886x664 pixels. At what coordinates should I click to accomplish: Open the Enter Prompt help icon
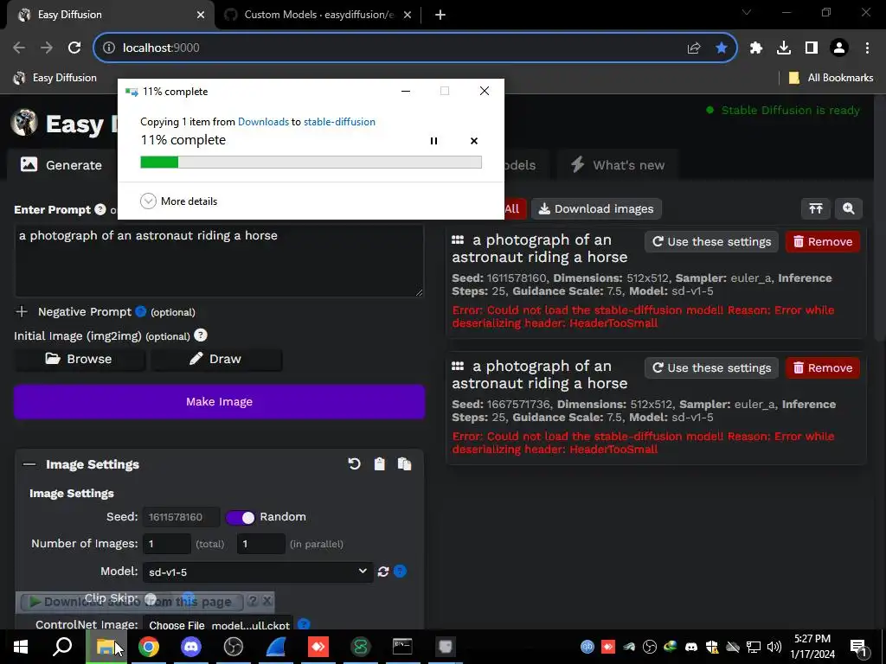tap(100, 209)
